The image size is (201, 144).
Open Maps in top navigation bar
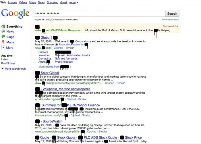coord(32,2)
